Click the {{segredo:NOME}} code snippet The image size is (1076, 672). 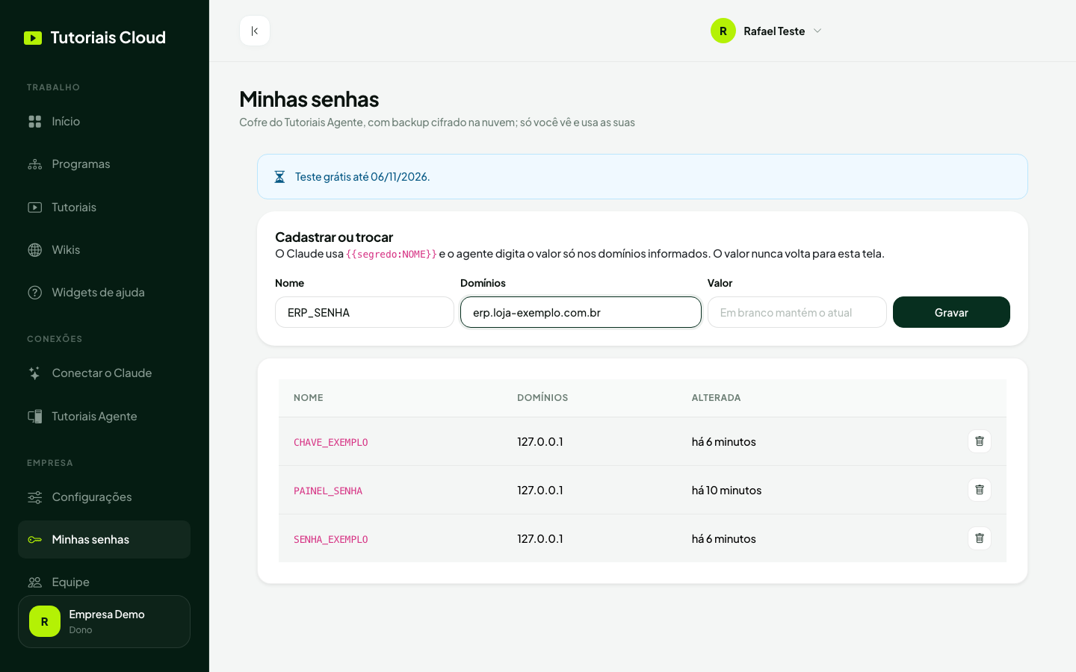click(392, 255)
